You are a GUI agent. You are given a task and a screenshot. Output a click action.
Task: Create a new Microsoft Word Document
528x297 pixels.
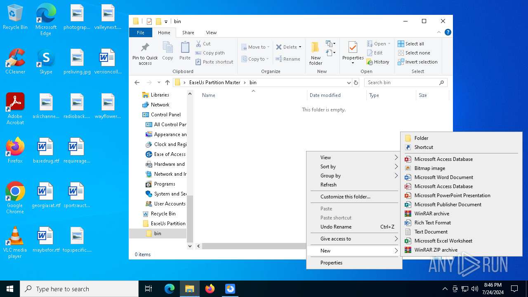[461, 177]
